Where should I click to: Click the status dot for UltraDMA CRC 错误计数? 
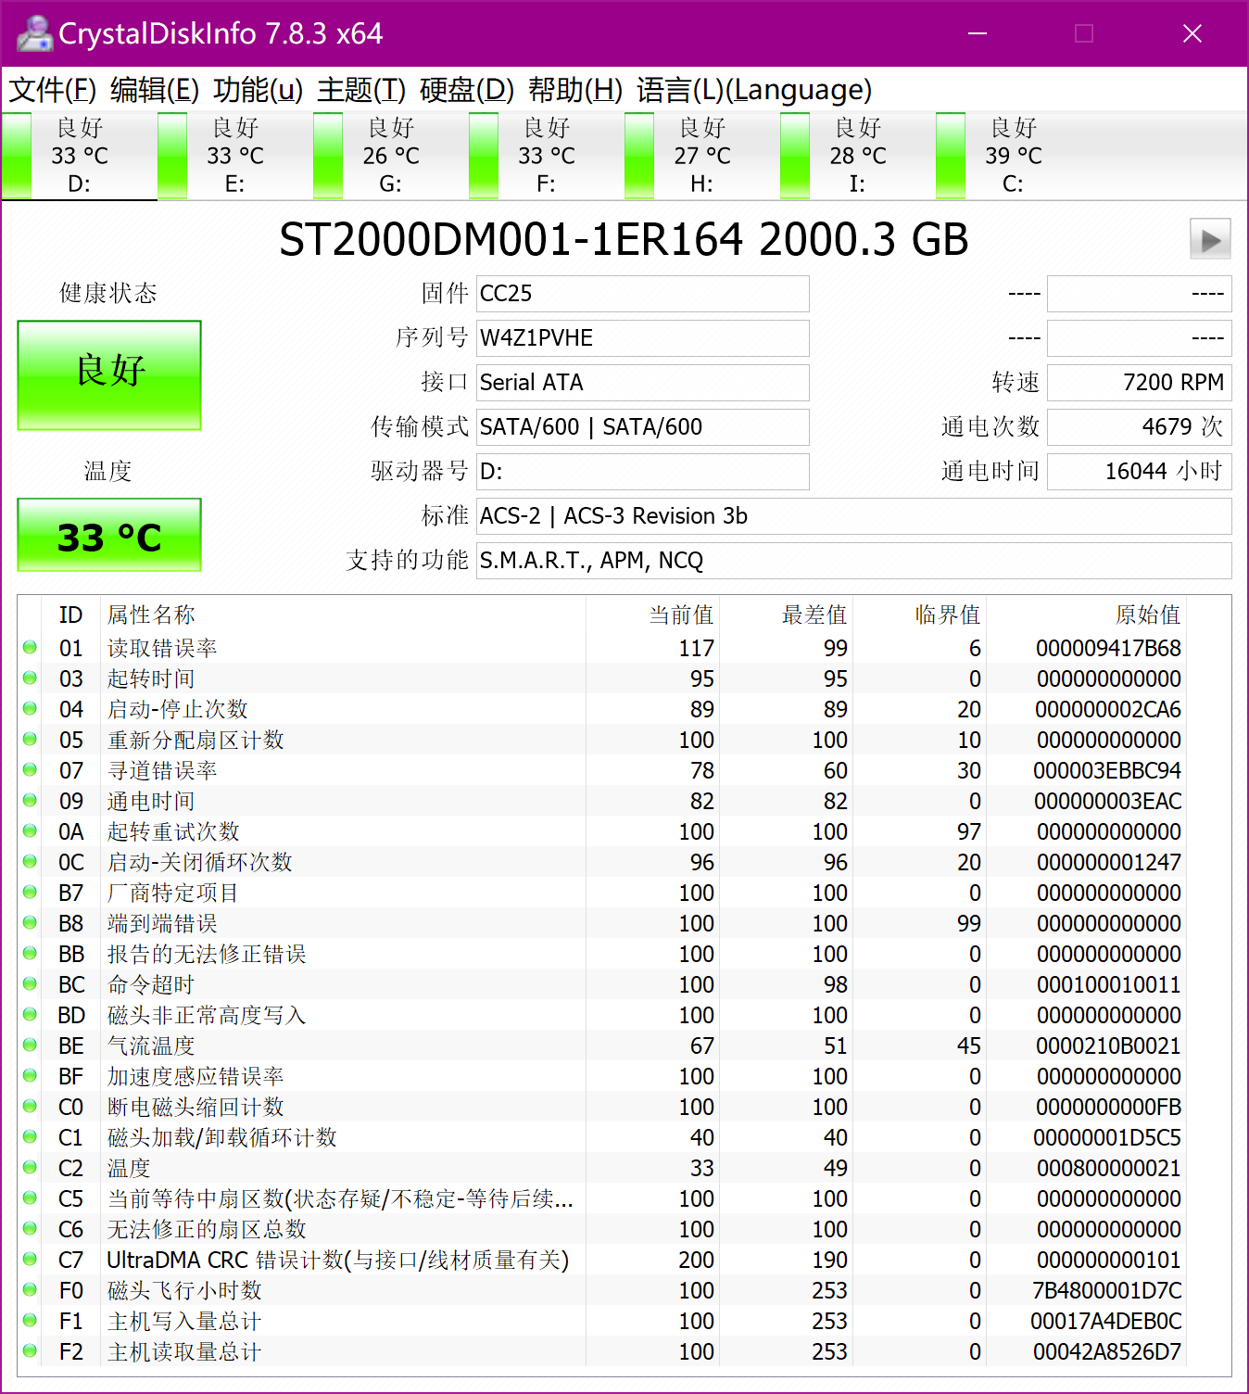click(x=30, y=1259)
